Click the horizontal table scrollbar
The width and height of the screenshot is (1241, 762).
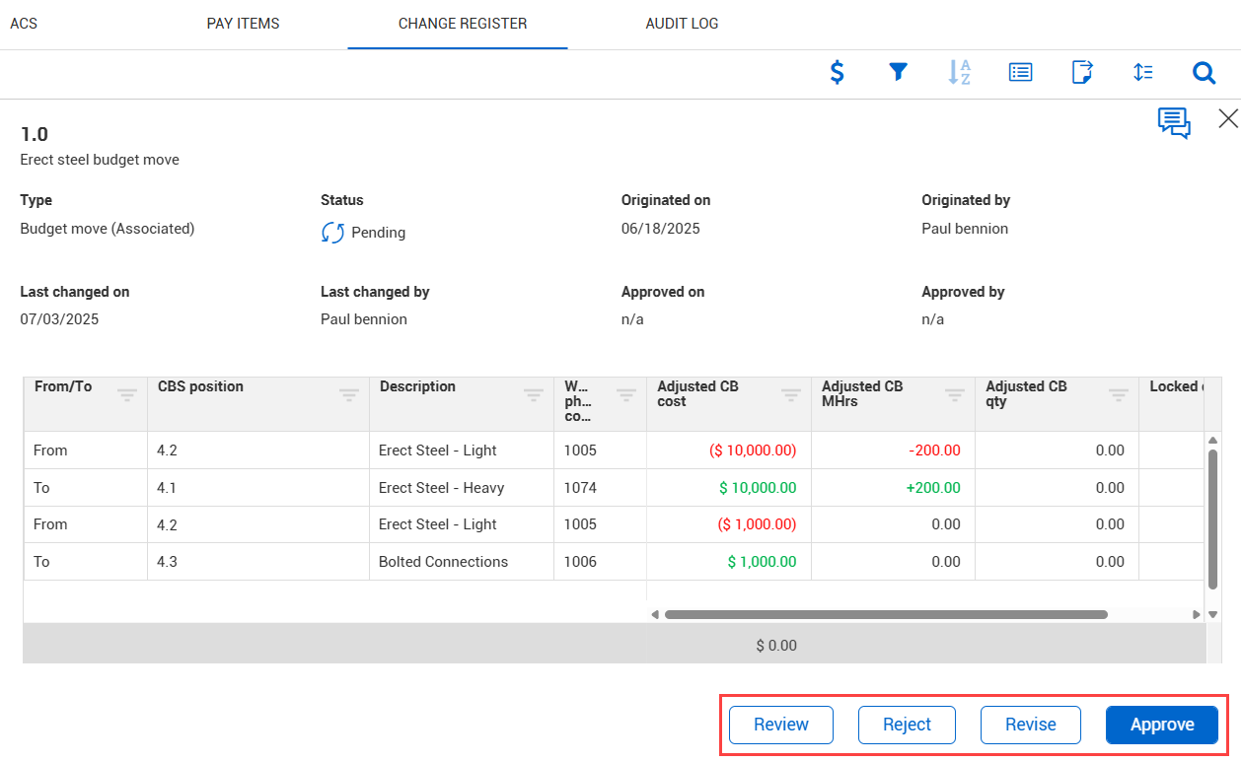[885, 614]
